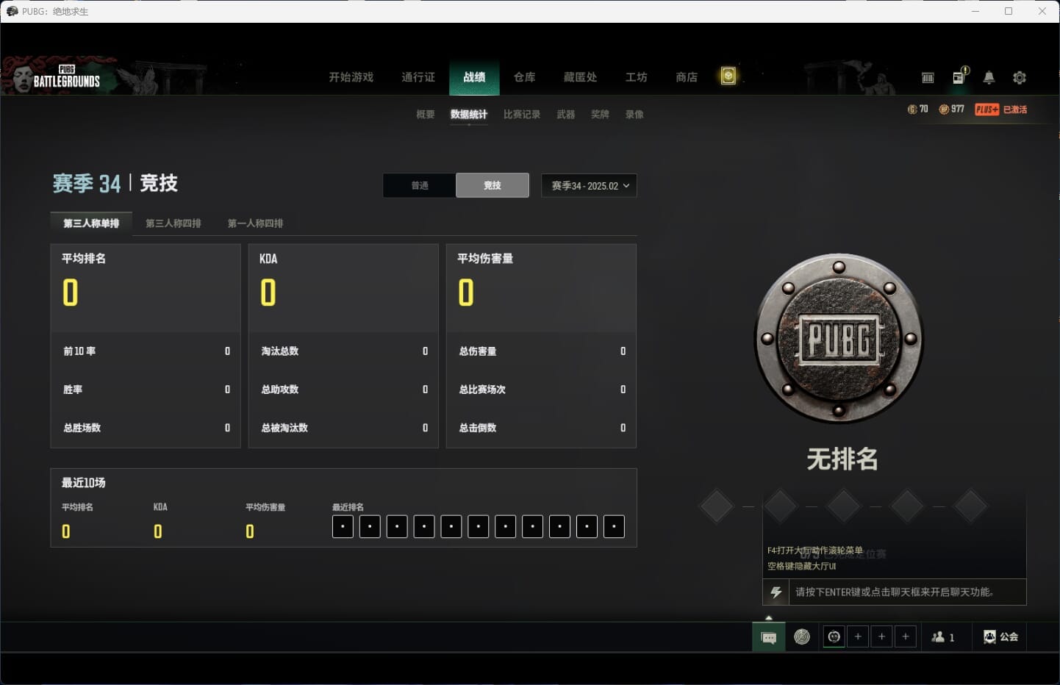1060x685 pixels.
Task: Open the radar circle icon beside chat
Action: (x=802, y=636)
